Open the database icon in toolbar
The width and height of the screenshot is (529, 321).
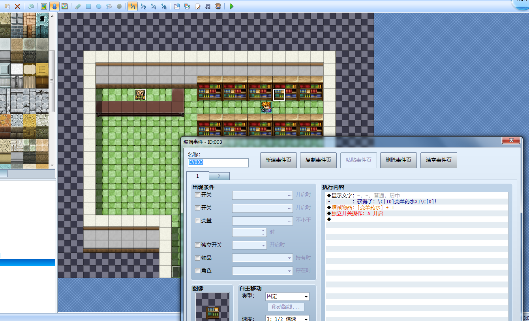(x=177, y=6)
